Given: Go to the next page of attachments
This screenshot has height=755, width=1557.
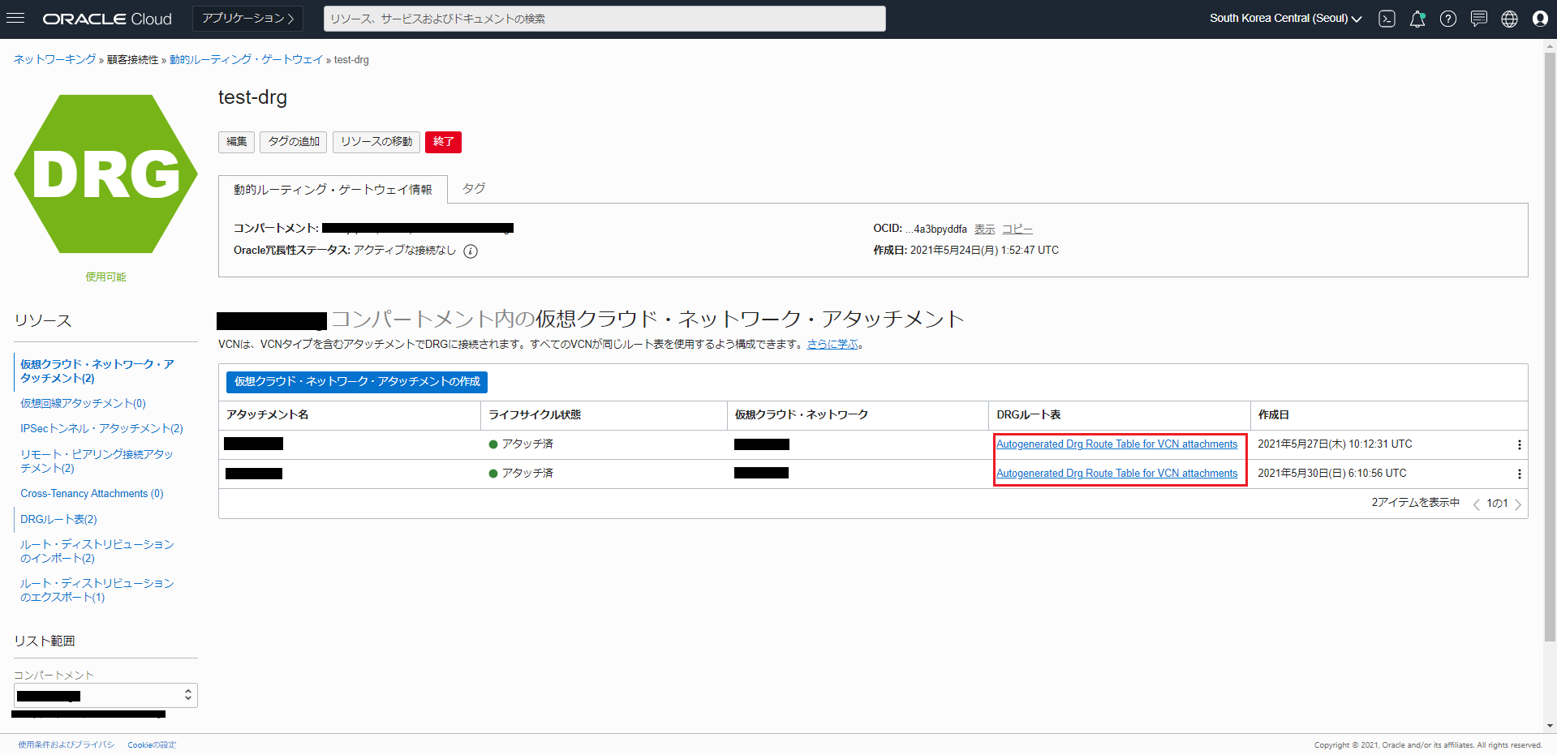Looking at the screenshot, I should pos(1517,504).
